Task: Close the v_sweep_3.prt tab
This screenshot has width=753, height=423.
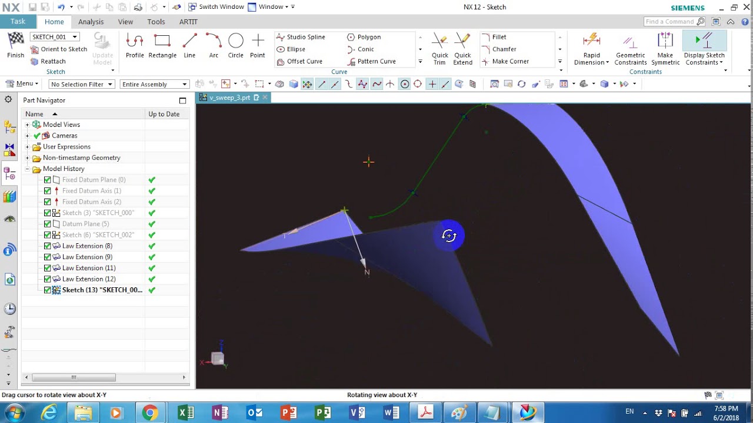Action: (265, 98)
